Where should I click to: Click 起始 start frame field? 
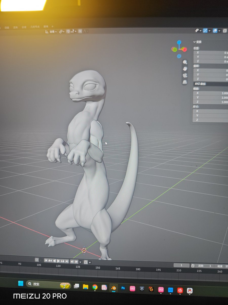click(204, 266)
